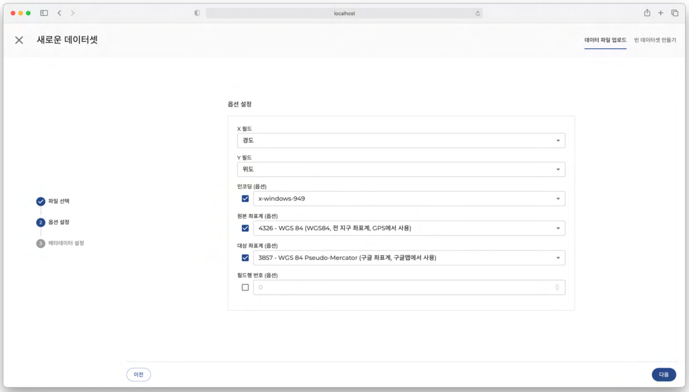The width and height of the screenshot is (689, 392).
Task: Open the X 필드 dropdown showing 경도
Action: pos(401,141)
